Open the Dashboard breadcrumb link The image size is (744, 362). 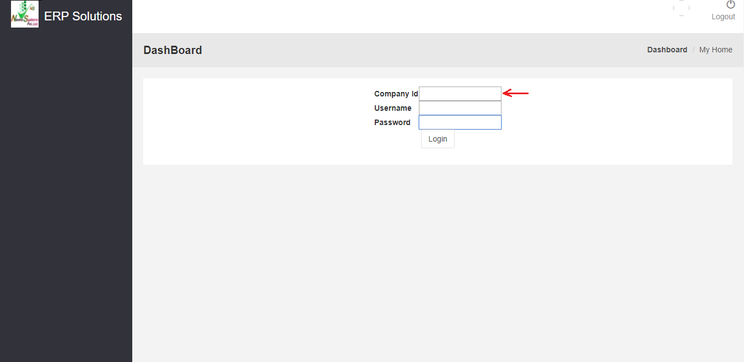(667, 50)
